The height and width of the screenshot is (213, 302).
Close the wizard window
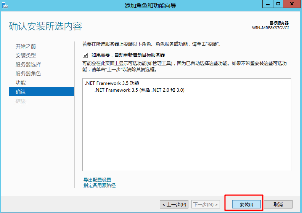pos(292,4)
